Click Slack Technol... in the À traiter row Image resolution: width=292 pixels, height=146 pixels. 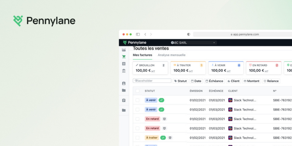click(245, 138)
